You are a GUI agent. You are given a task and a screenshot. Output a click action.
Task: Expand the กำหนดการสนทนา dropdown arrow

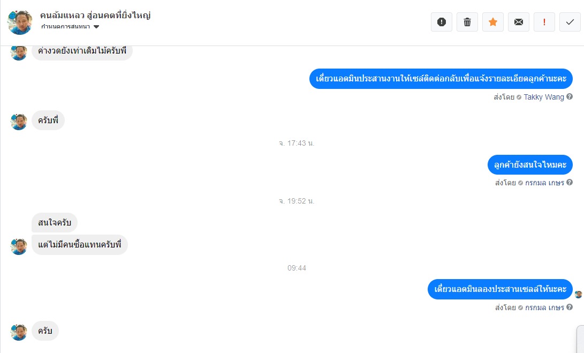(x=96, y=27)
